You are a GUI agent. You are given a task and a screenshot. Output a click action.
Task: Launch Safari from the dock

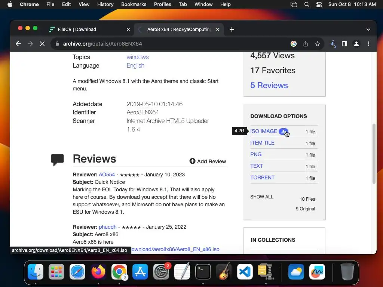pos(77,272)
